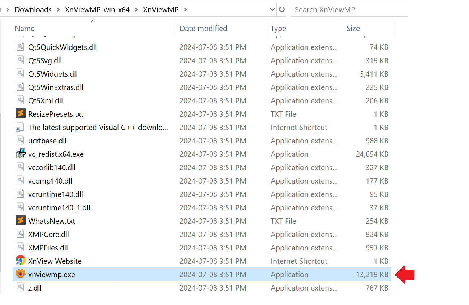Sort files by the Name column

(x=25, y=29)
